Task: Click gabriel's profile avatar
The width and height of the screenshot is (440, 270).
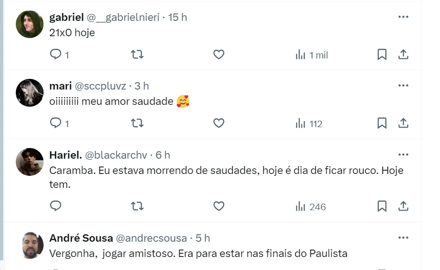Action: (30, 24)
